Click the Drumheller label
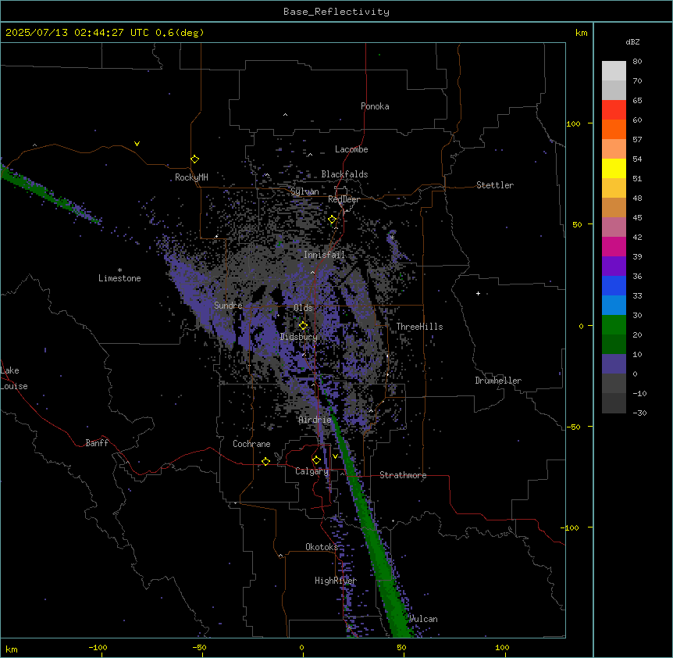Viewport: 673px width, 658px height. click(498, 381)
